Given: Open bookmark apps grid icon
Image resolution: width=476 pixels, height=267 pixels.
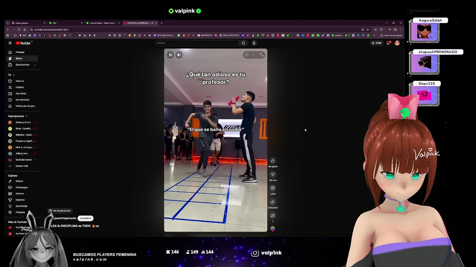Looking at the screenshot, I should pos(7,35).
